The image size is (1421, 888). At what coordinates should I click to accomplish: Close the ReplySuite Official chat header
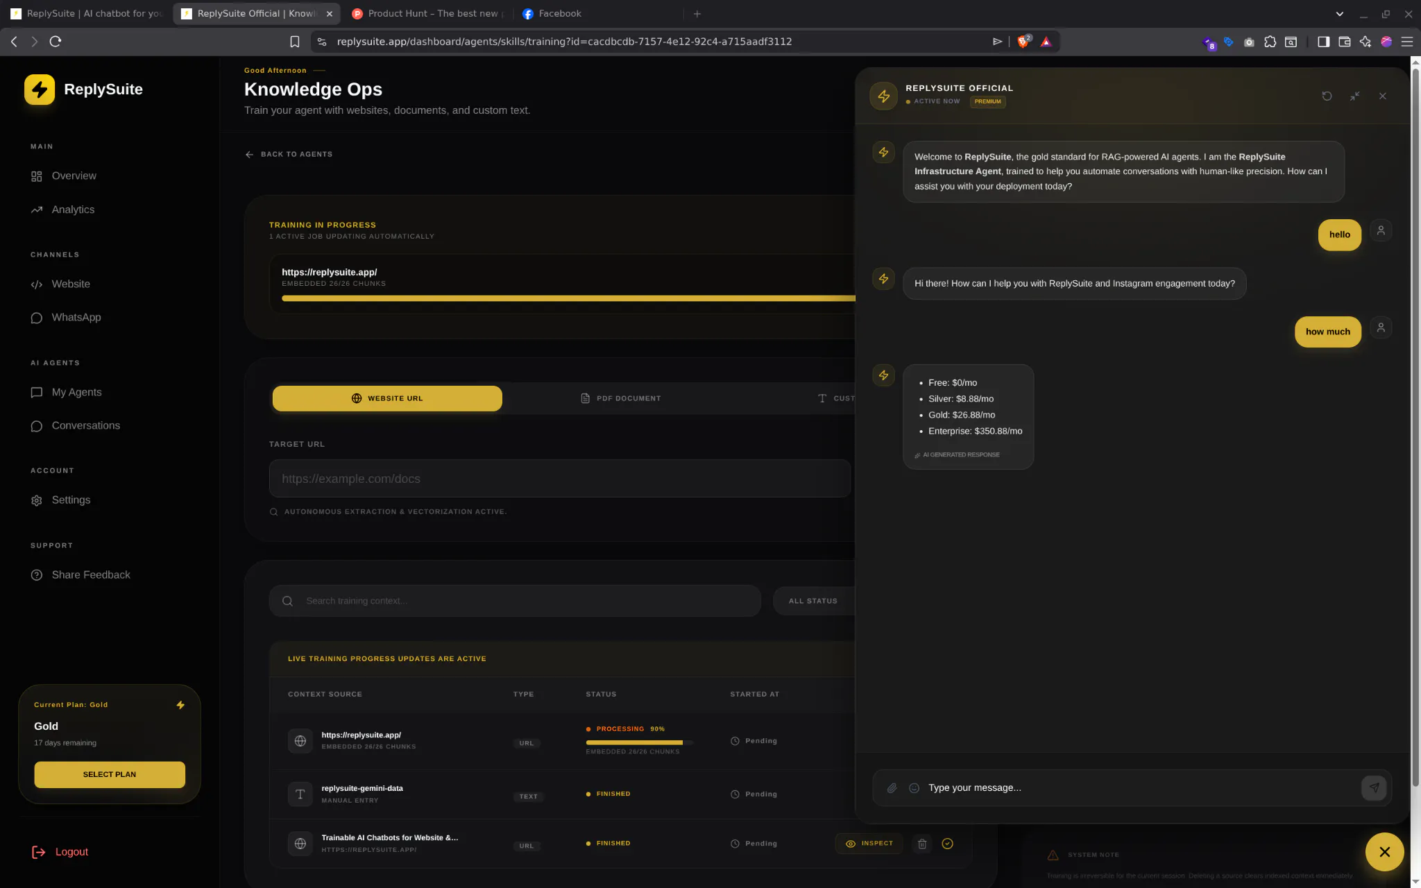[1382, 96]
